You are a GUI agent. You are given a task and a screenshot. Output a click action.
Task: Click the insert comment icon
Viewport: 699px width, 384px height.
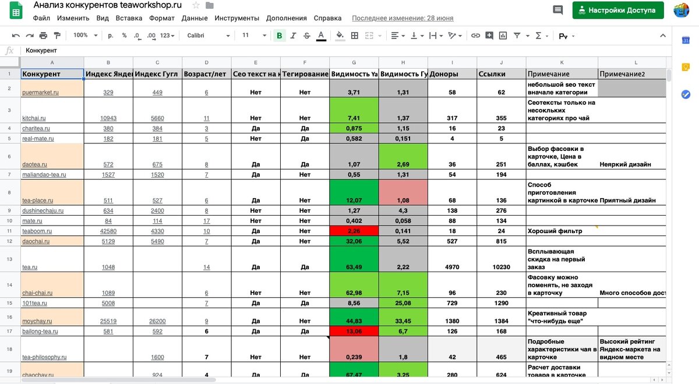click(489, 36)
